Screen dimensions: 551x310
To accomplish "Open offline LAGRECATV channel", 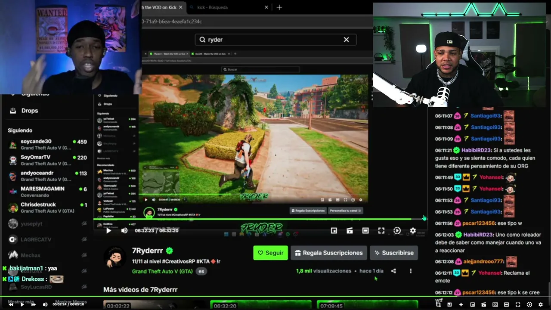I will [47, 239].
